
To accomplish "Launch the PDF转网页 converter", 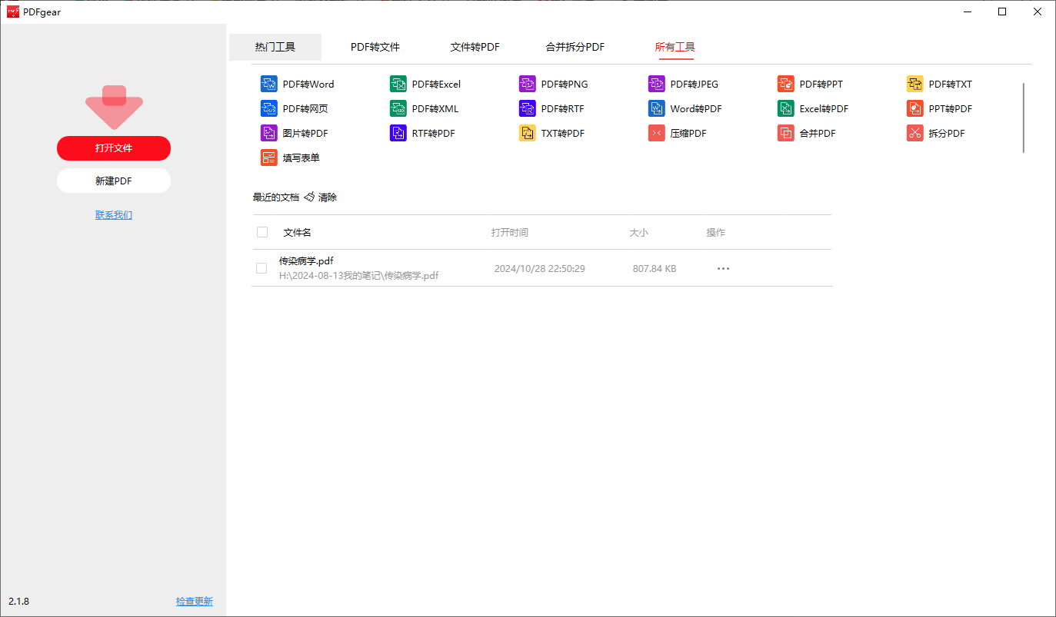I will pos(295,108).
